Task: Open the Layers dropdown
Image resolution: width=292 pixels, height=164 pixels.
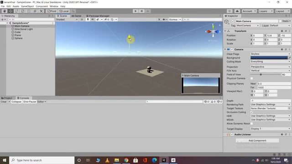Action: click(266, 11)
